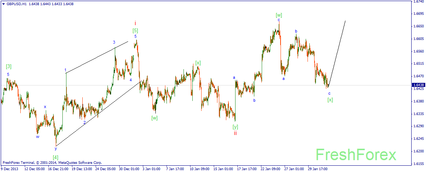The width and height of the screenshot is (426, 172).
Task: Select the blue lowercase y wave label
Action: click(x=56, y=149)
